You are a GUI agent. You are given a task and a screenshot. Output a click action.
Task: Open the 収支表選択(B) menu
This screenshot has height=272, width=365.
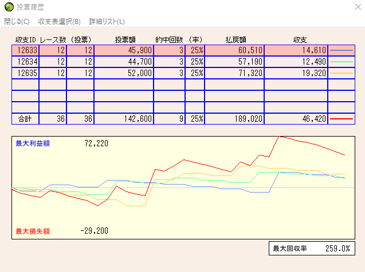point(59,22)
